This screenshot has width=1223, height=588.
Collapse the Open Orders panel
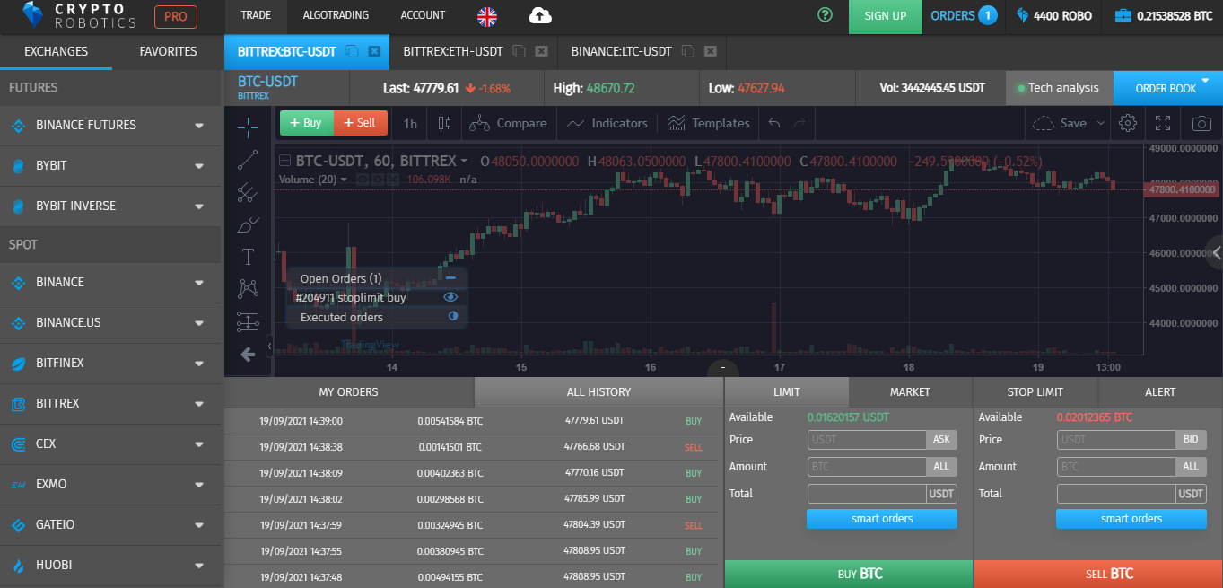(451, 278)
